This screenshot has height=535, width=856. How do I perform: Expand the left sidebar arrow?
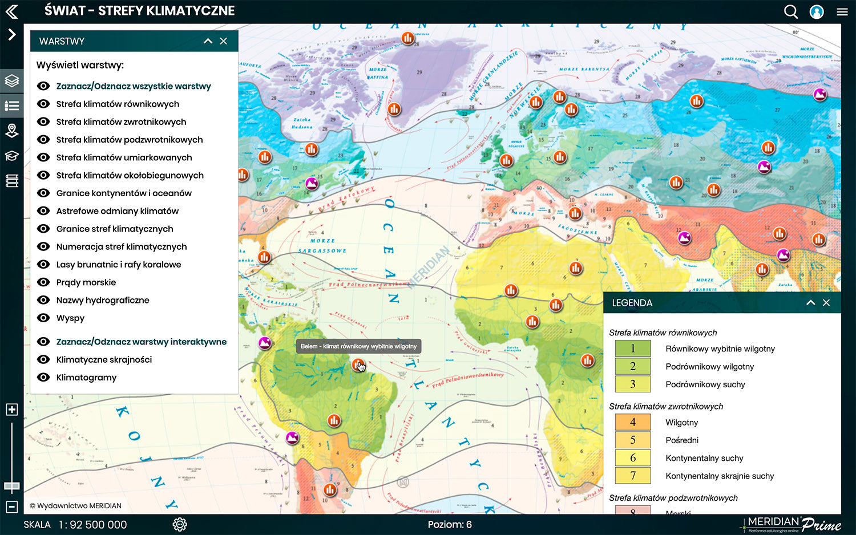pos(12,35)
